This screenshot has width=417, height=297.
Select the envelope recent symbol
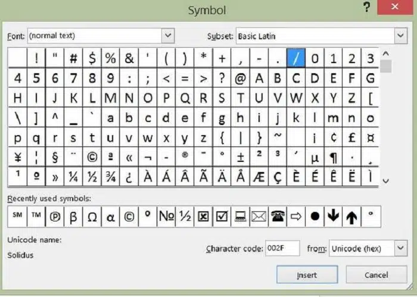(x=259, y=217)
